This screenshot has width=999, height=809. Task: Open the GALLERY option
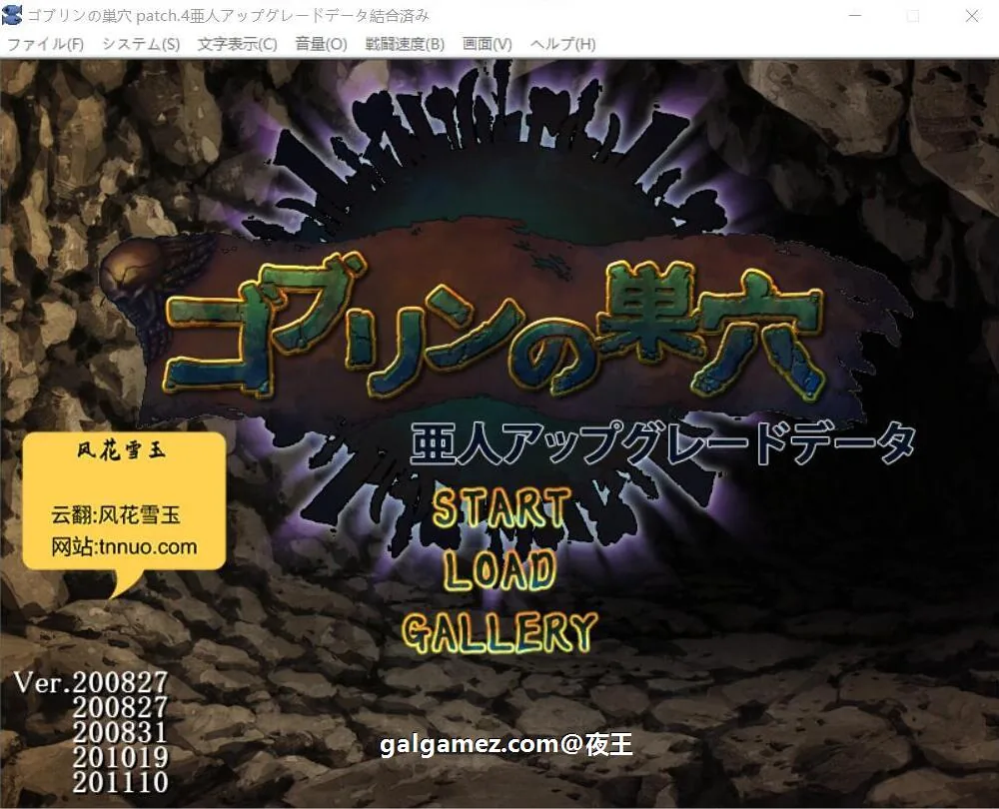click(x=500, y=632)
